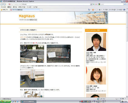This screenshot has height=103, width=128.
Task: Open Show Desktop in Quick Launch
Action: (13, 101)
